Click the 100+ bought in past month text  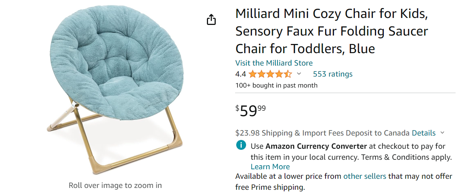(276, 85)
